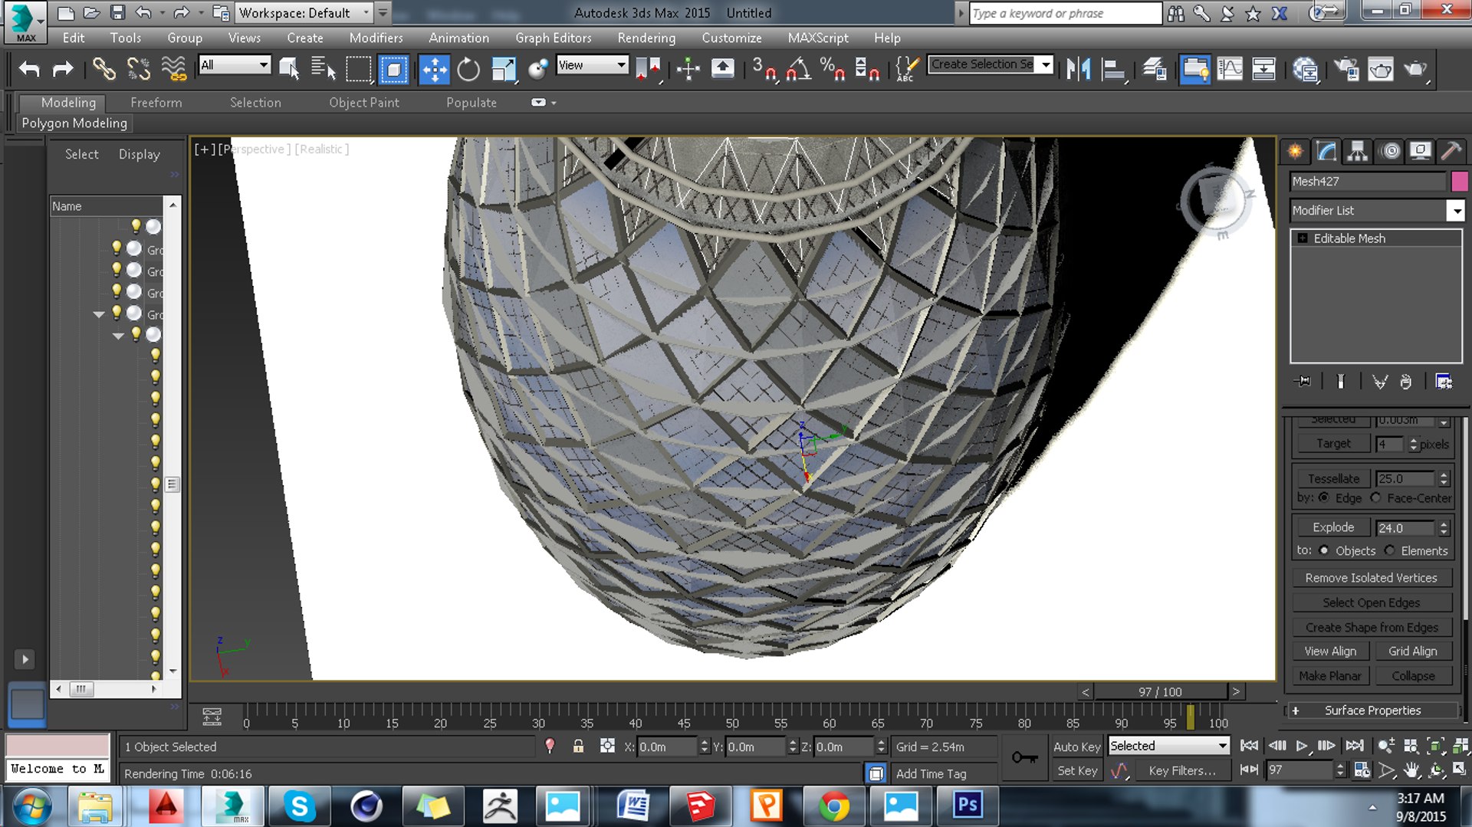
Task: Choose Rectangular Selection Region tool
Action: 358,69
